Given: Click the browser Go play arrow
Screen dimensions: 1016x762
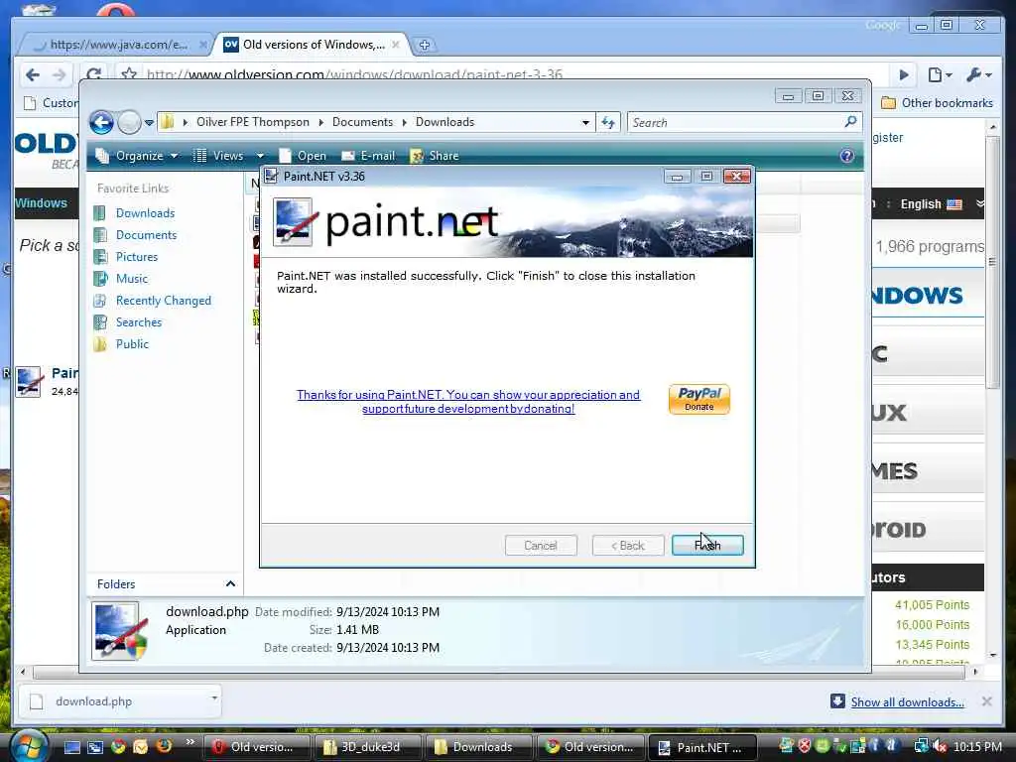Looking at the screenshot, I should coord(904,75).
